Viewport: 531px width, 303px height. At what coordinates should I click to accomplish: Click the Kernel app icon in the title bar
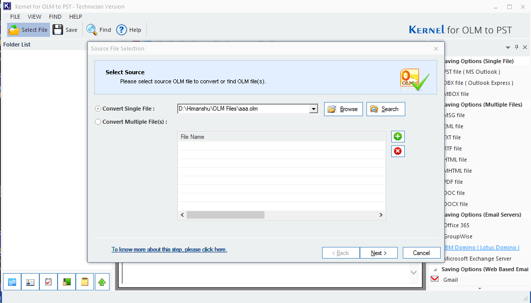pyautogui.click(x=7, y=6)
